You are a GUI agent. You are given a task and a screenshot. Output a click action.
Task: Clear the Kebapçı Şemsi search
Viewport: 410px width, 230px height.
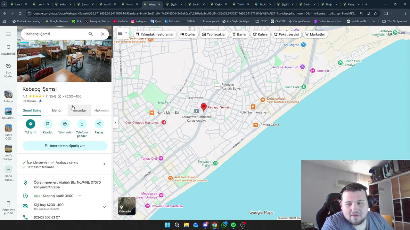pyautogui.click(x=102, y=34)
